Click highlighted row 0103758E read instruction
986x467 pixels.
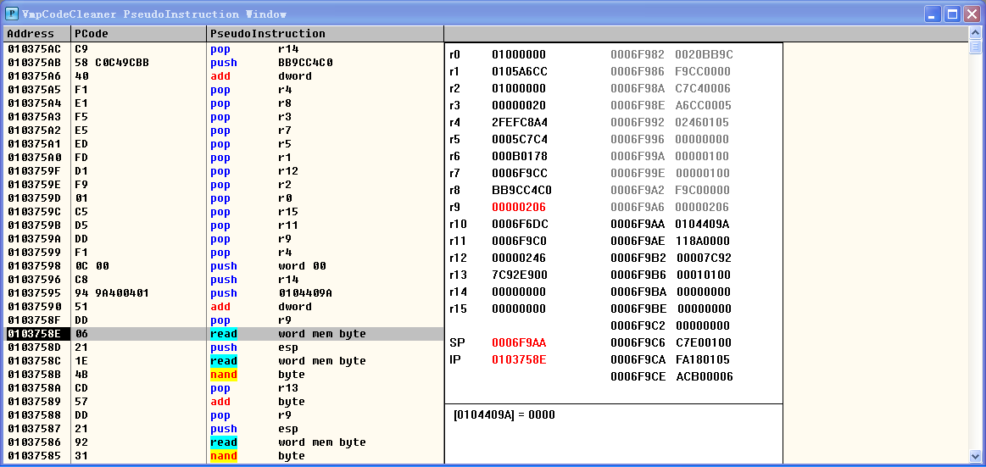(224, 334)
